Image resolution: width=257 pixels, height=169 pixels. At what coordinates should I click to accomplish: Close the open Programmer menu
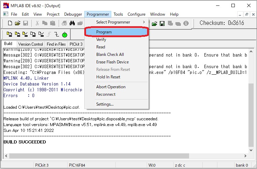[x=98, y=14]
